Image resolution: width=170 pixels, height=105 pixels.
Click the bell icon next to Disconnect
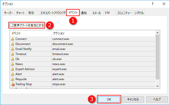[13, 44]
